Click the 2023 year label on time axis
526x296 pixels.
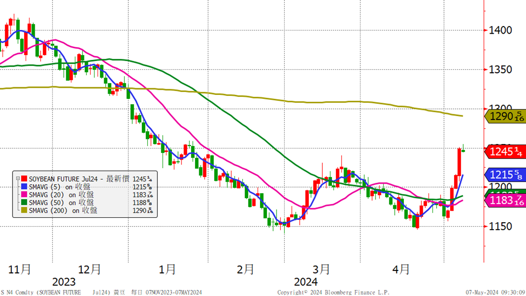click(64, 282)
